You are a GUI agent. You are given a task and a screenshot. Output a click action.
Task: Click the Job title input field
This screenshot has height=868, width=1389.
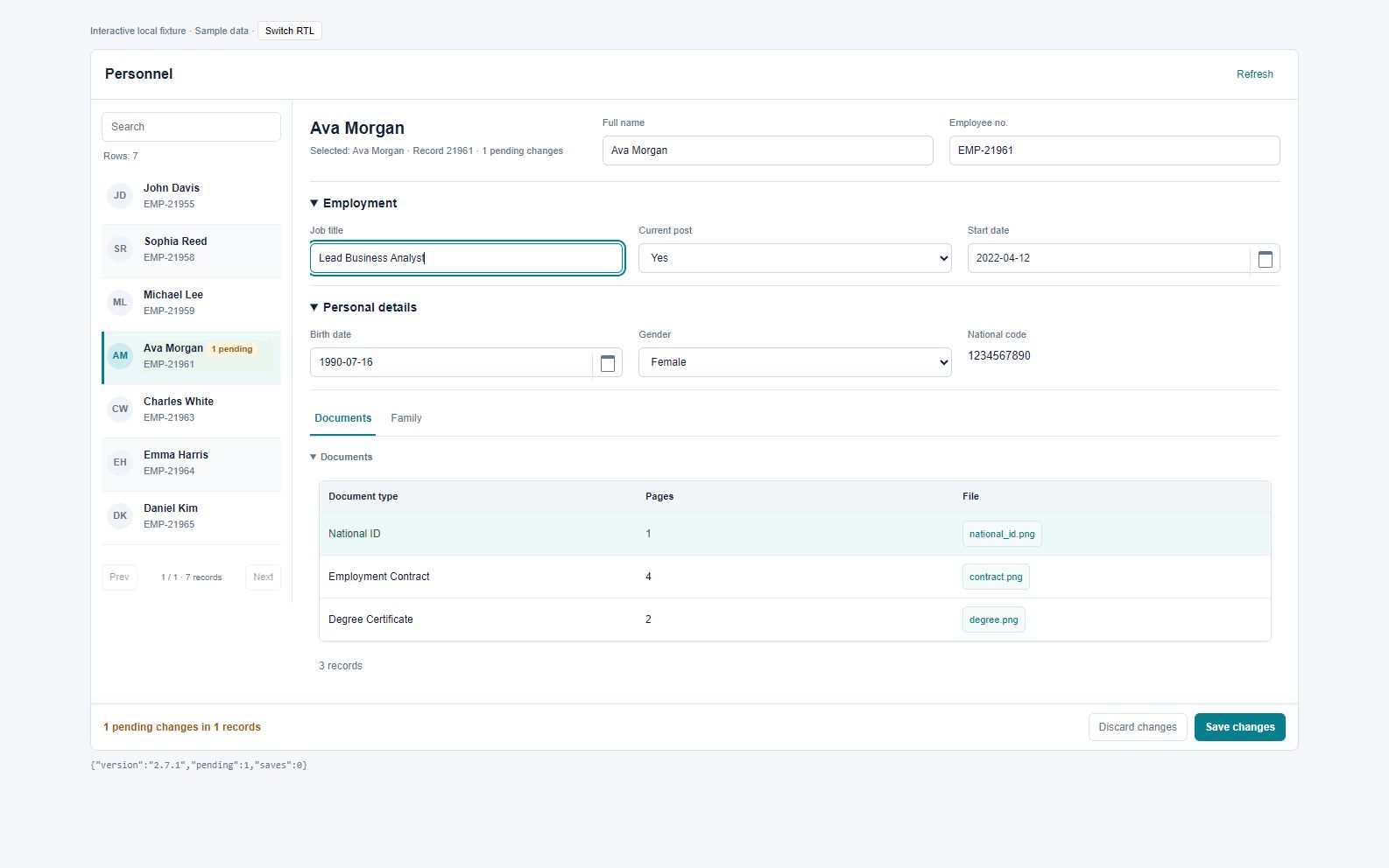click(466, 258)
